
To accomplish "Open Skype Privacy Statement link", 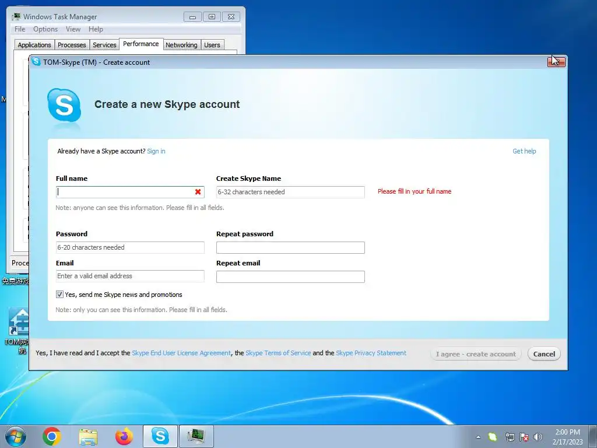I will click(x=371, y=353).
